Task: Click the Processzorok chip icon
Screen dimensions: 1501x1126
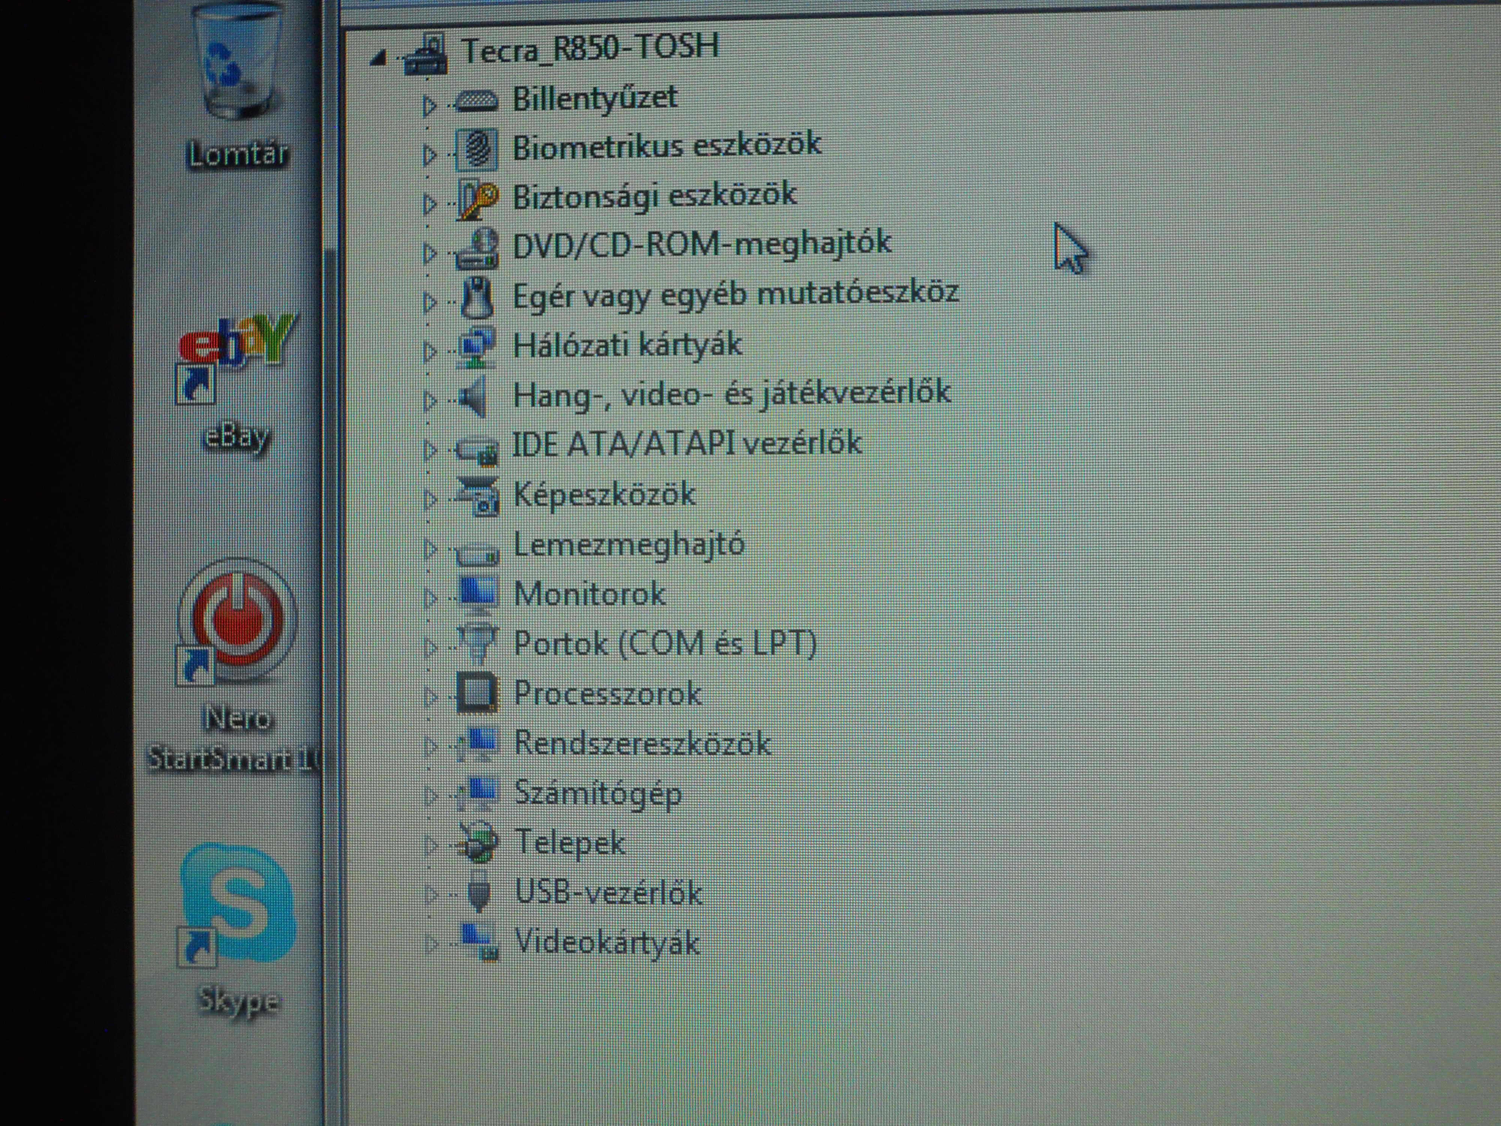Action: (477, 693)
